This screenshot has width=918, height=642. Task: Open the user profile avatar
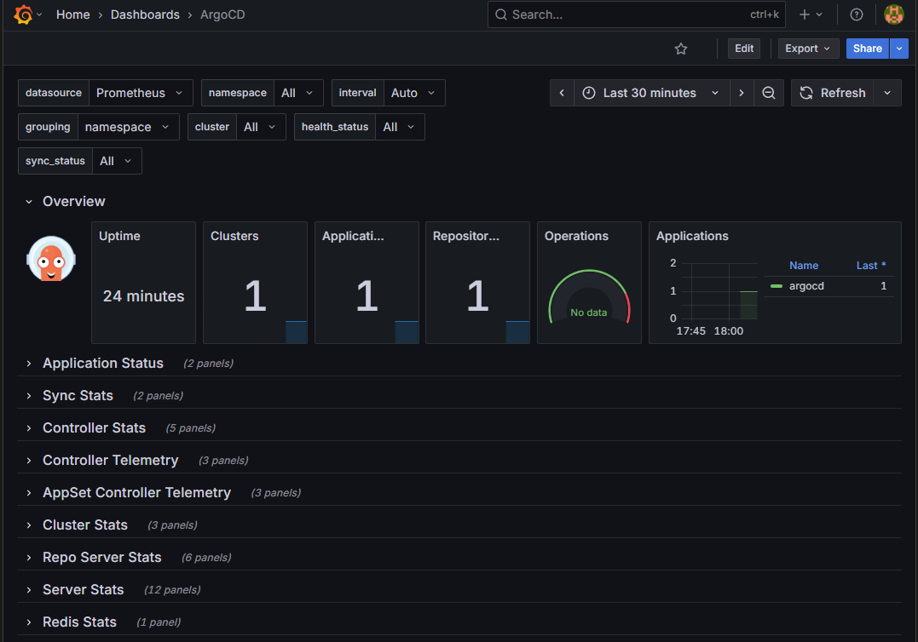(x=893, y=14)
